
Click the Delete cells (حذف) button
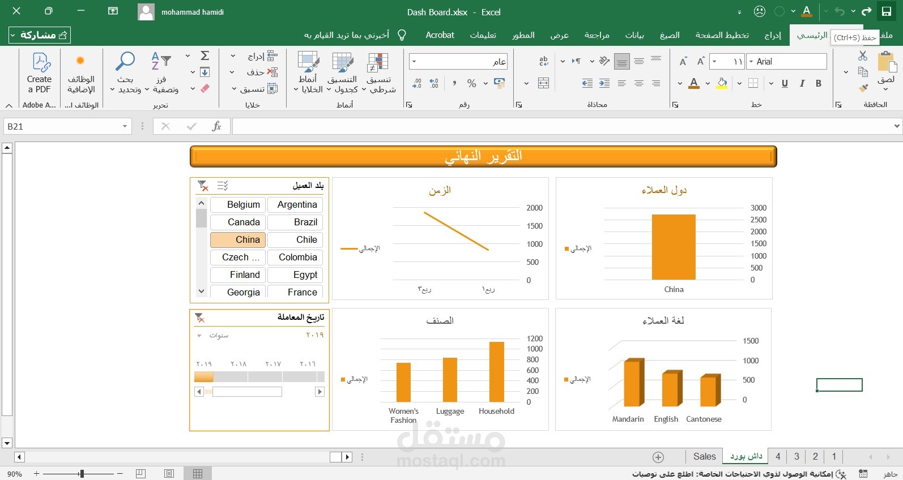tap(262, 72)
